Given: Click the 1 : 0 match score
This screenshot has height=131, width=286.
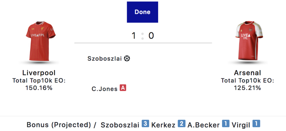Looking at the screenshot, I should point(143,36).
